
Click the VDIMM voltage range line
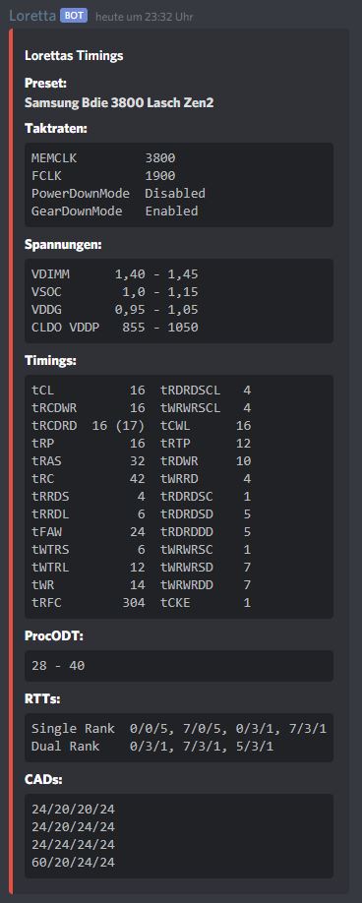tap(115, 274)
